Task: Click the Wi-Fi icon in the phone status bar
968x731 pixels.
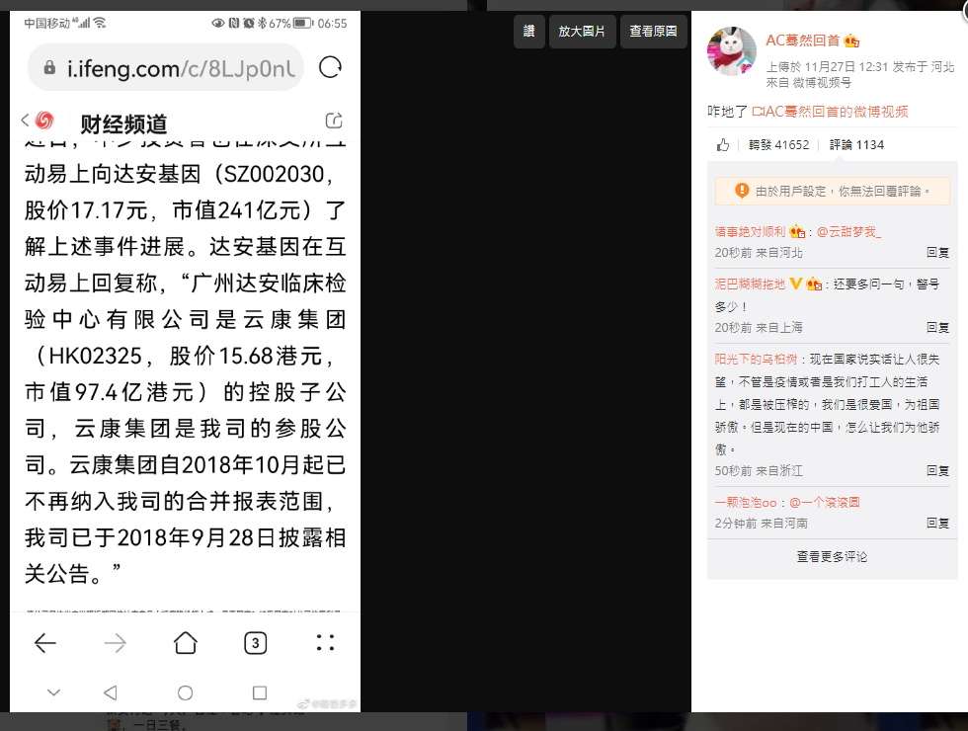Action: (100, 23)
